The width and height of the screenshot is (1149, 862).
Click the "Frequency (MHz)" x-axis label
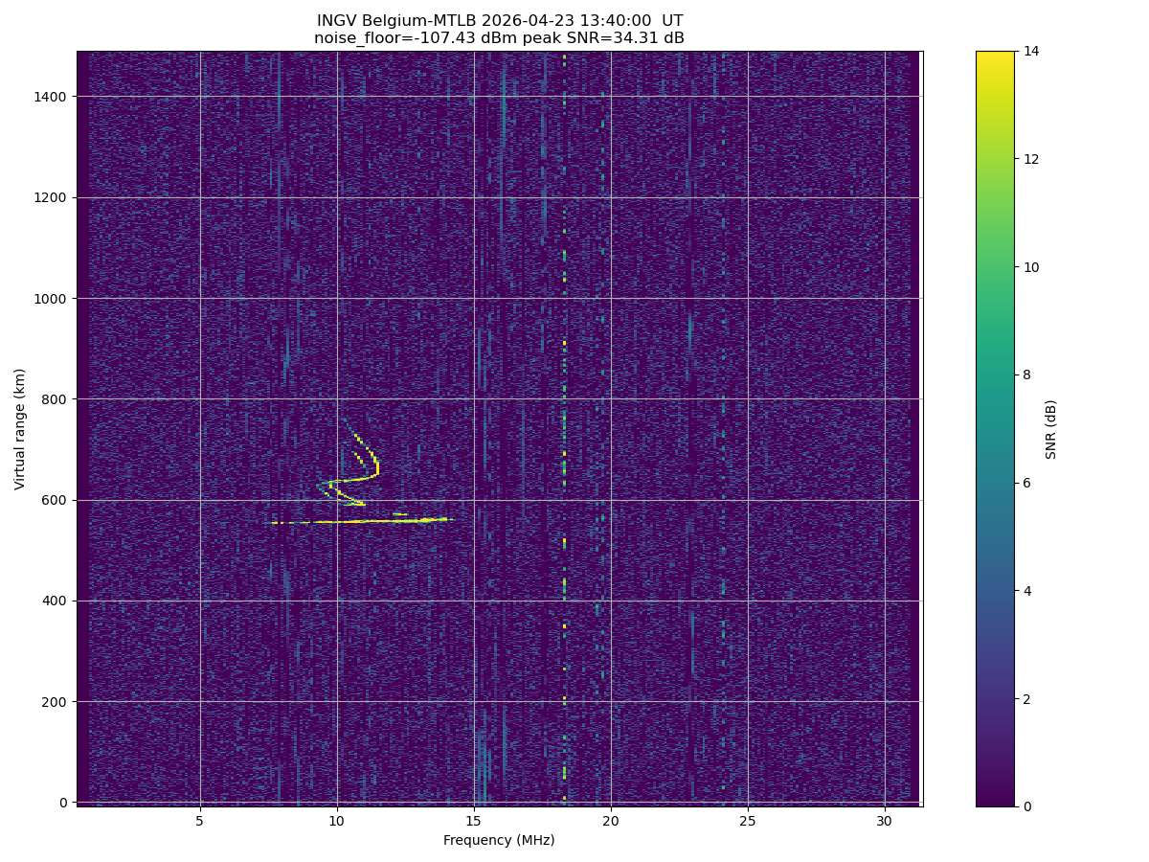tap(499, 840)
